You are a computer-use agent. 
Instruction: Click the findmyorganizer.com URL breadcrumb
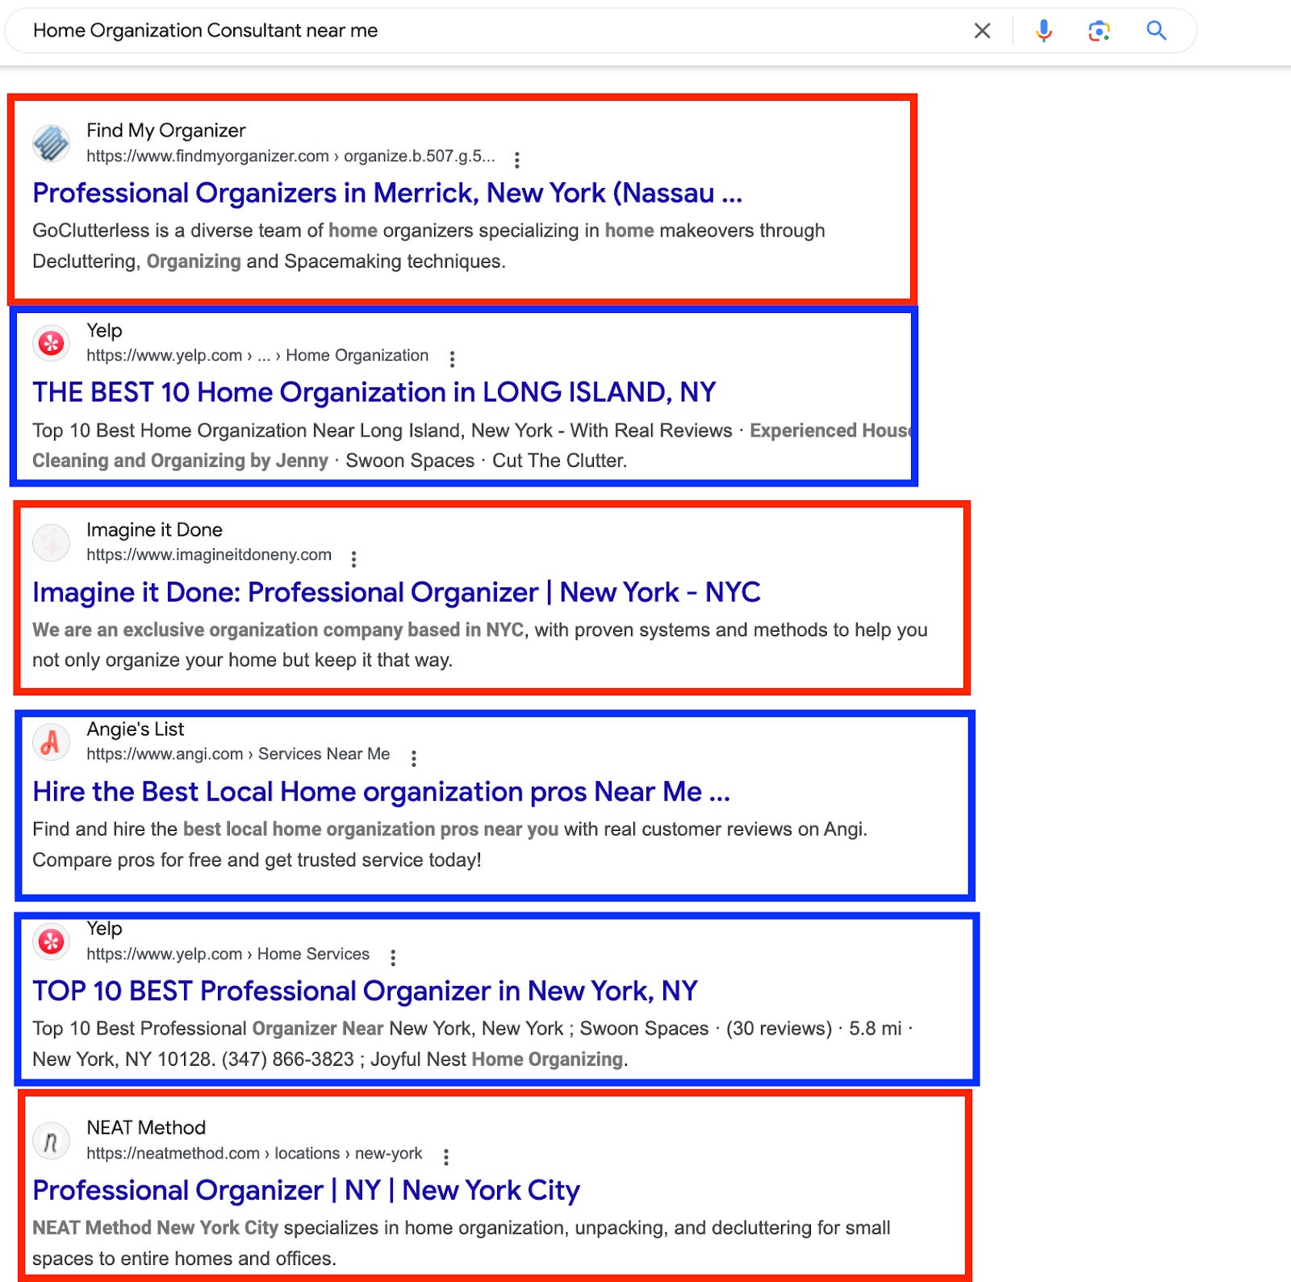coord(290,157)
